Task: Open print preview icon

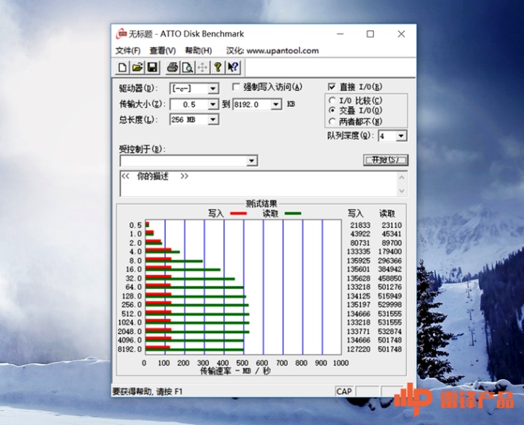Action: [188, 68]
